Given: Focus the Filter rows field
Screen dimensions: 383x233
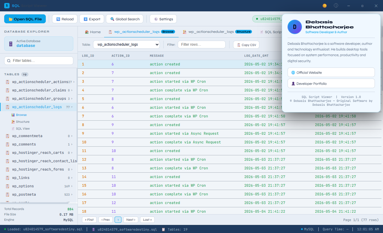Looking at the screenshot, I should (201, 45).
